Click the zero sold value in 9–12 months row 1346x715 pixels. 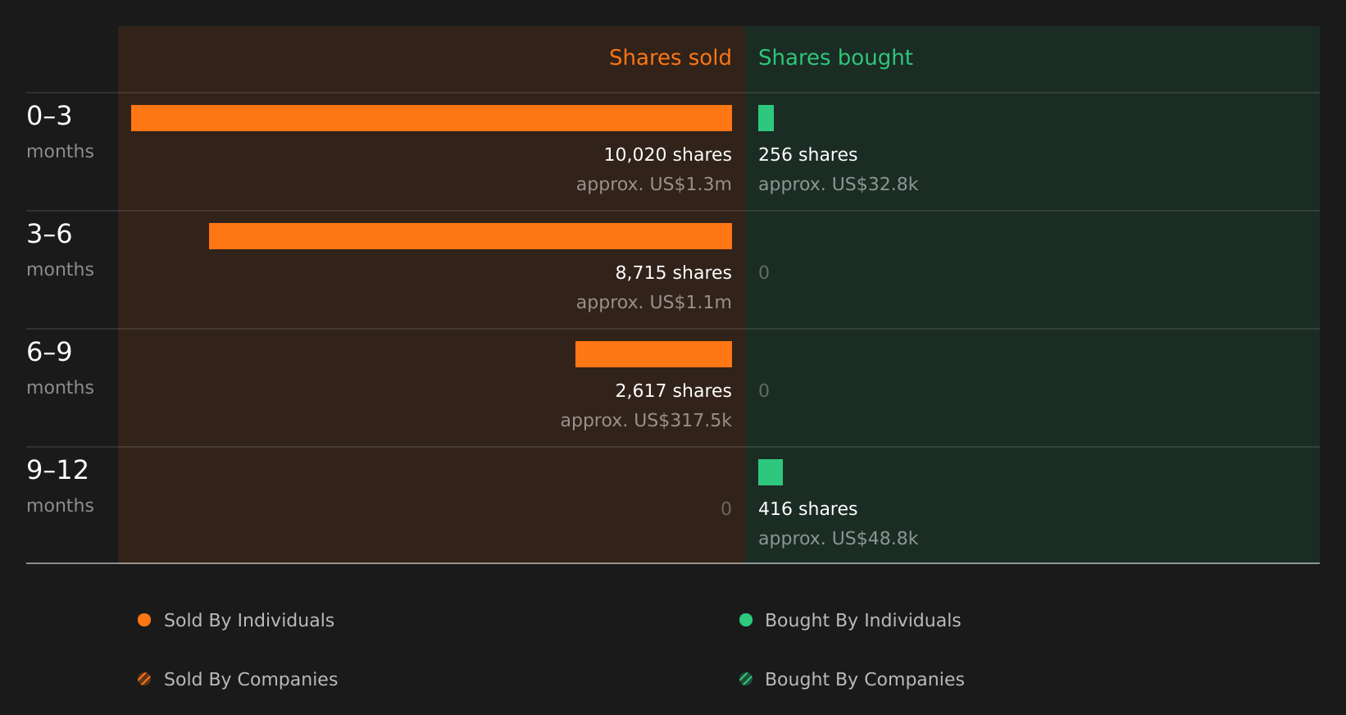726,509
